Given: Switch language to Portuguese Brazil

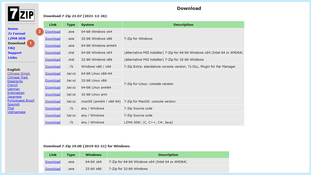Looking at the screenshot, I should coord(21,100).
